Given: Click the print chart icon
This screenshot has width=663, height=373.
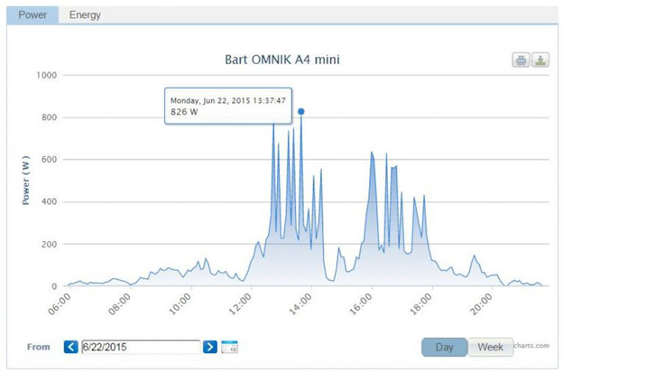Looking at the screenshot, I should coord(521,60).
